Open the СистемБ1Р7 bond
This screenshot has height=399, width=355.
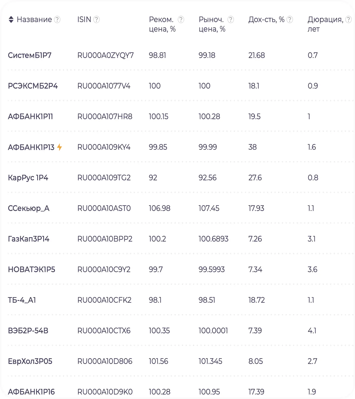30,55
